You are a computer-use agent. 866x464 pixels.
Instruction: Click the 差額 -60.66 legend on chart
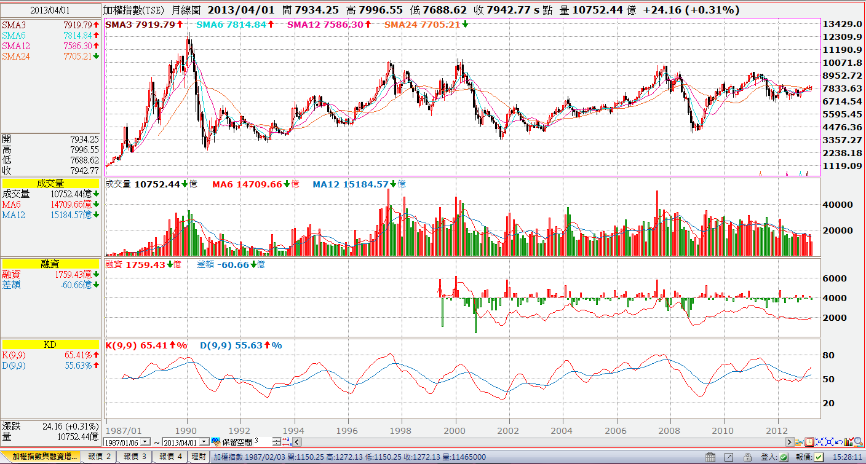(231, 264)
